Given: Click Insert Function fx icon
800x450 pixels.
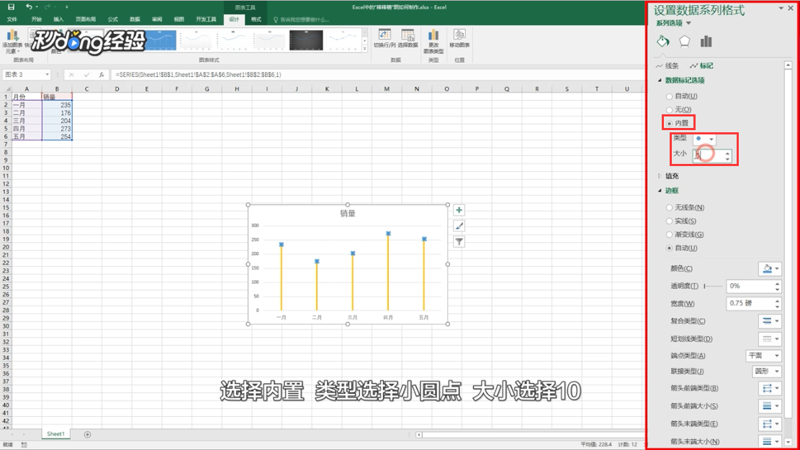Looking at the screenshot, I should click(102, 75).
